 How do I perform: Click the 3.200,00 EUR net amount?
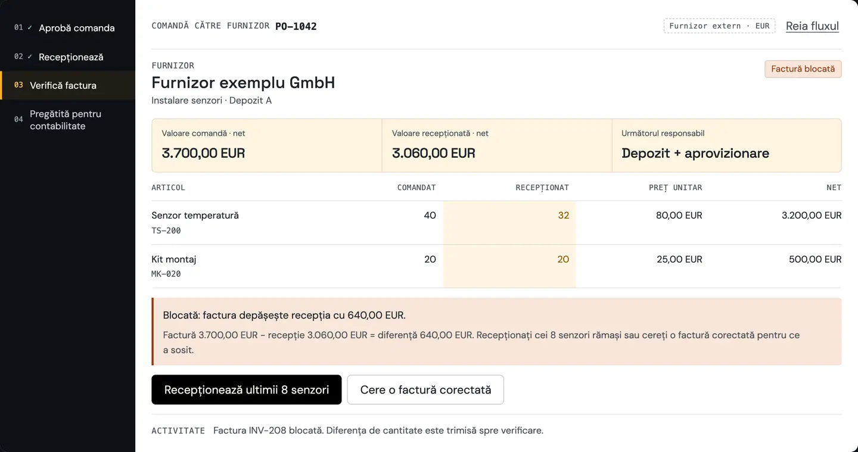tap(812, 216)
